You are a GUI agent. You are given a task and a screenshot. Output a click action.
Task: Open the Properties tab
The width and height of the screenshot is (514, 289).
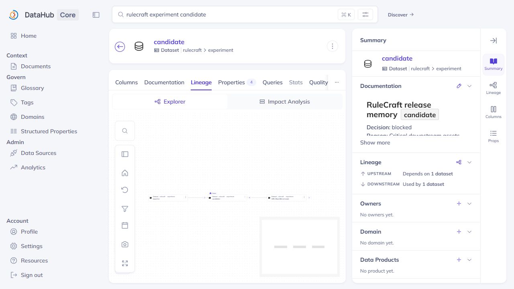pos(237,82)
